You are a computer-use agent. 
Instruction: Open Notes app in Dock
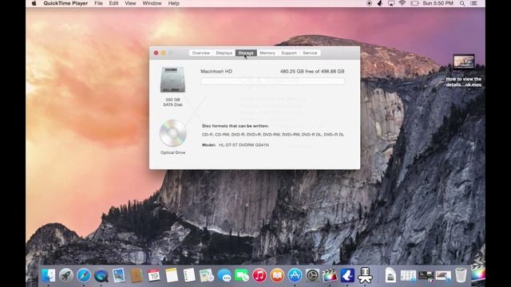tap(172, 276)
